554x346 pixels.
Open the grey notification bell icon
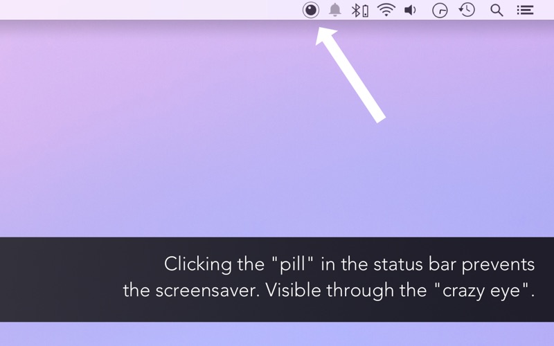point(334,10)
